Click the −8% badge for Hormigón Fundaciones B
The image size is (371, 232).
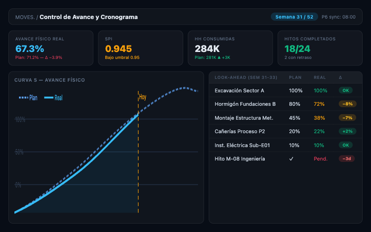tap(347, 104)
